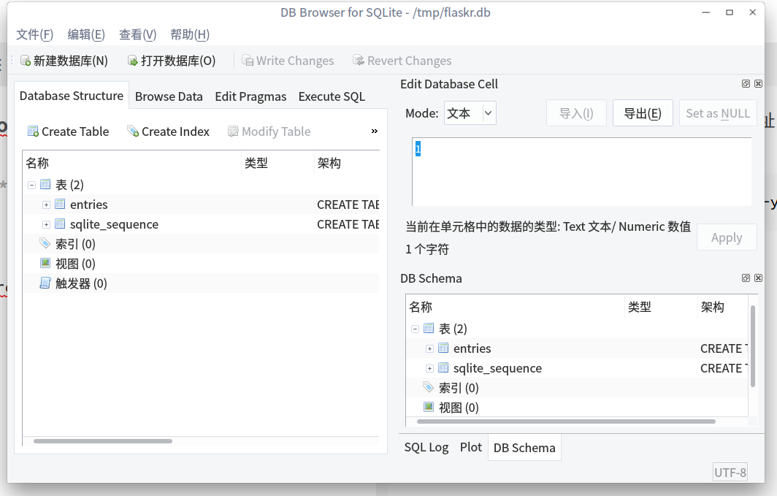Select the DB Schema bottom tab
Image resolution: width=777 pixels, height=496 pixels.
pos(524,448)
